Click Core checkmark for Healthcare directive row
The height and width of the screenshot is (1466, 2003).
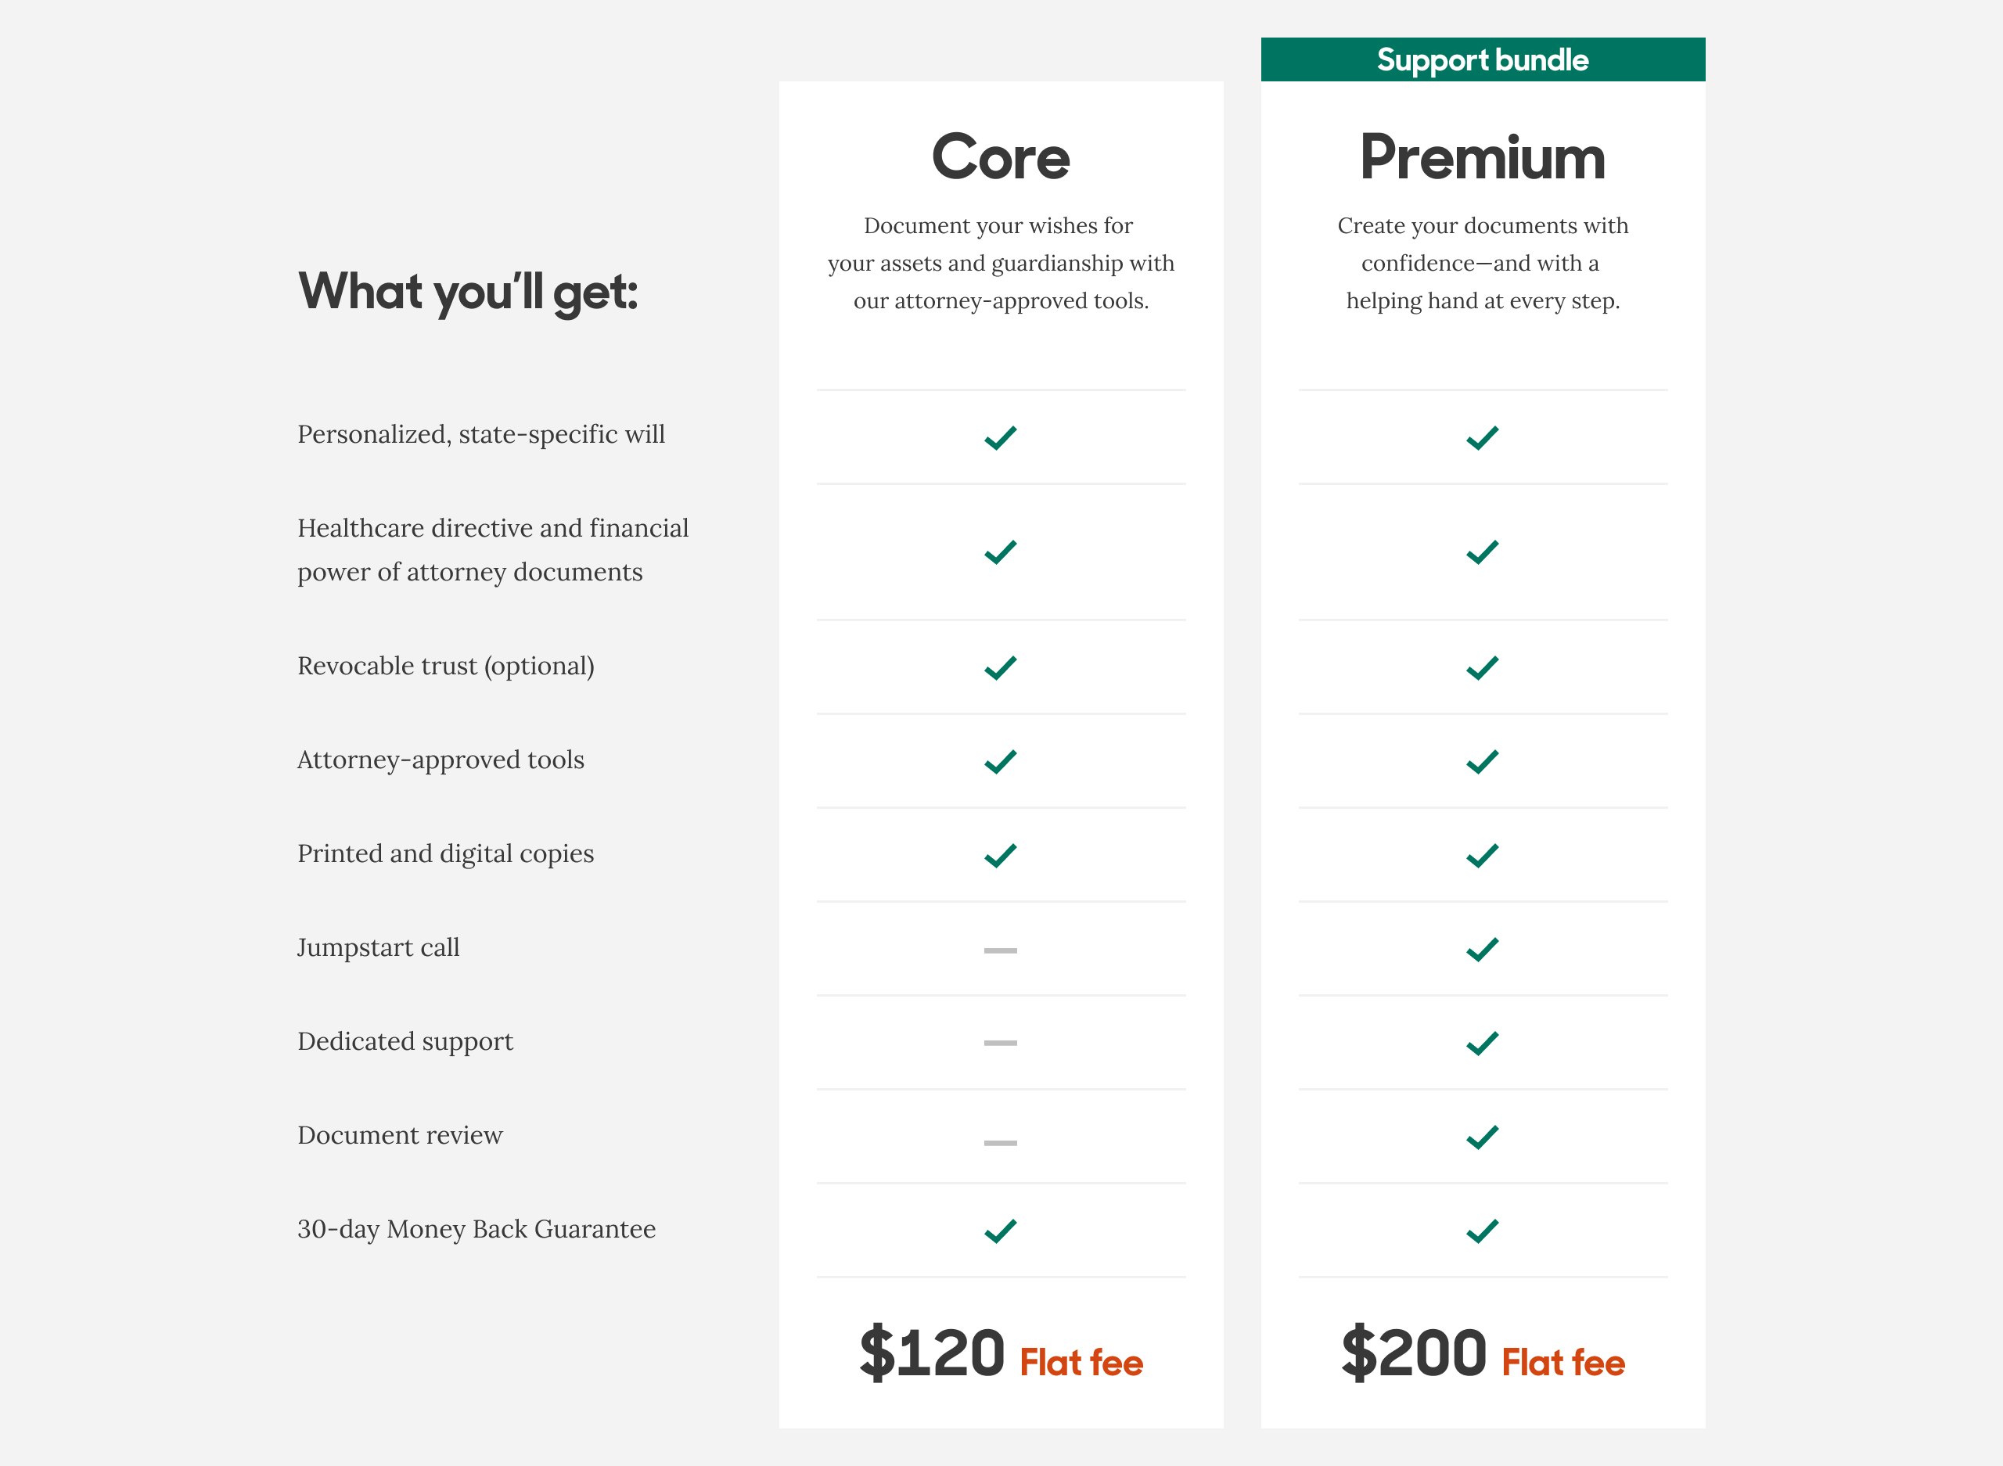pos(1000,552)
